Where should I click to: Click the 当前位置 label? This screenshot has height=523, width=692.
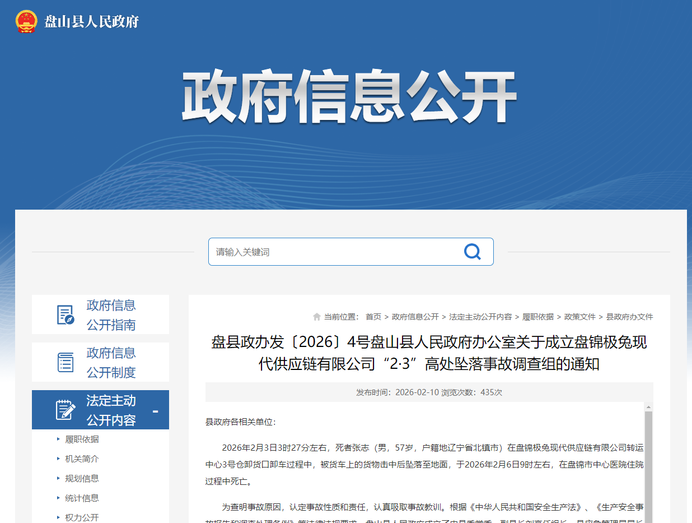click(x=342, y=317)
